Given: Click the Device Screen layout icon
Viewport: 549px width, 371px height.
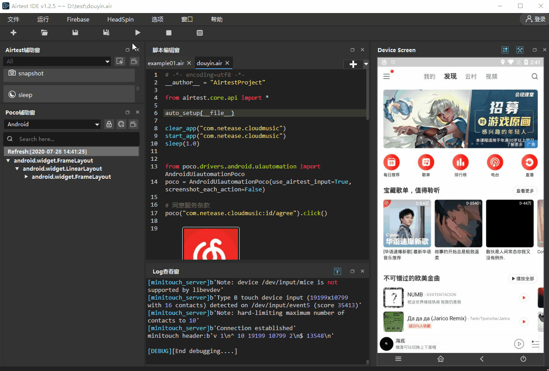Looking at the screenshot, I should coord(505,50).
